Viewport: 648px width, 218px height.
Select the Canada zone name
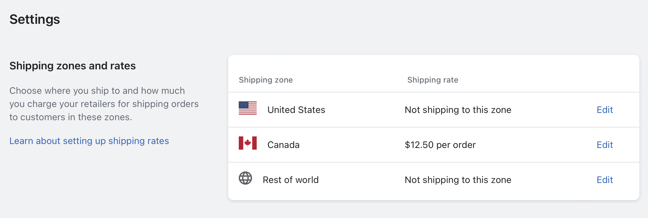coord(283,145)
